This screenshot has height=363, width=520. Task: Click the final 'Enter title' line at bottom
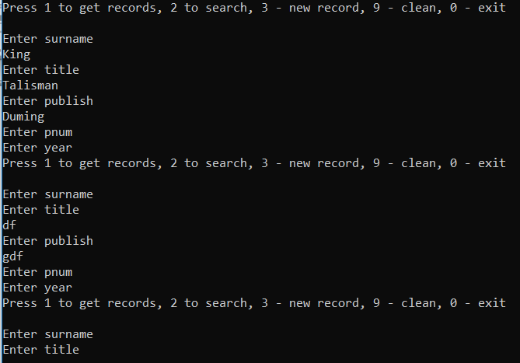pos(40,350)
